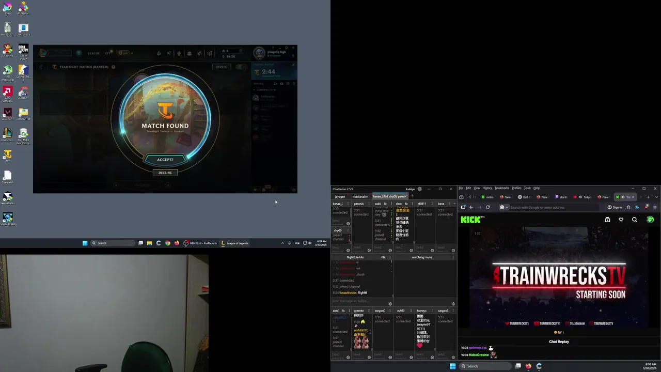This screenshot has height=372, width=661.
Task: Switch to the Belt C browser tab
Action: (x=525, y=197)
